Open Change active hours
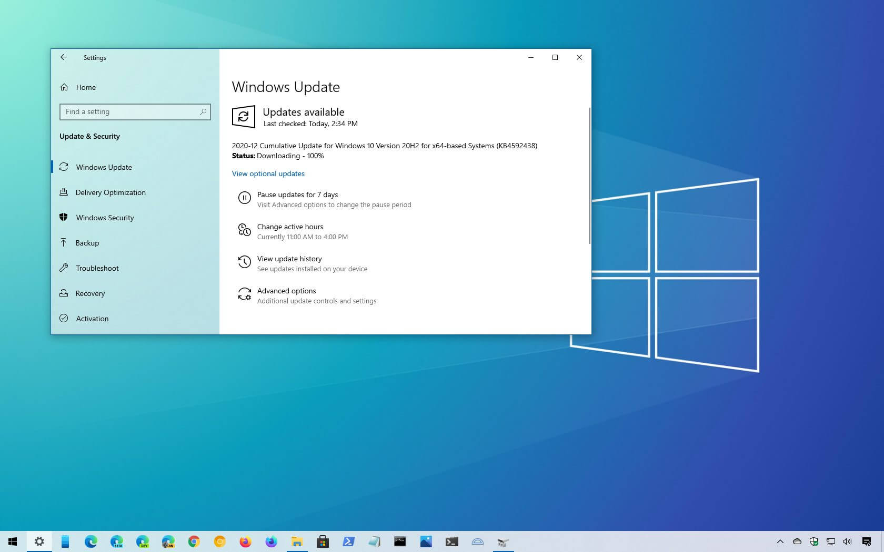 pos(290,227)
